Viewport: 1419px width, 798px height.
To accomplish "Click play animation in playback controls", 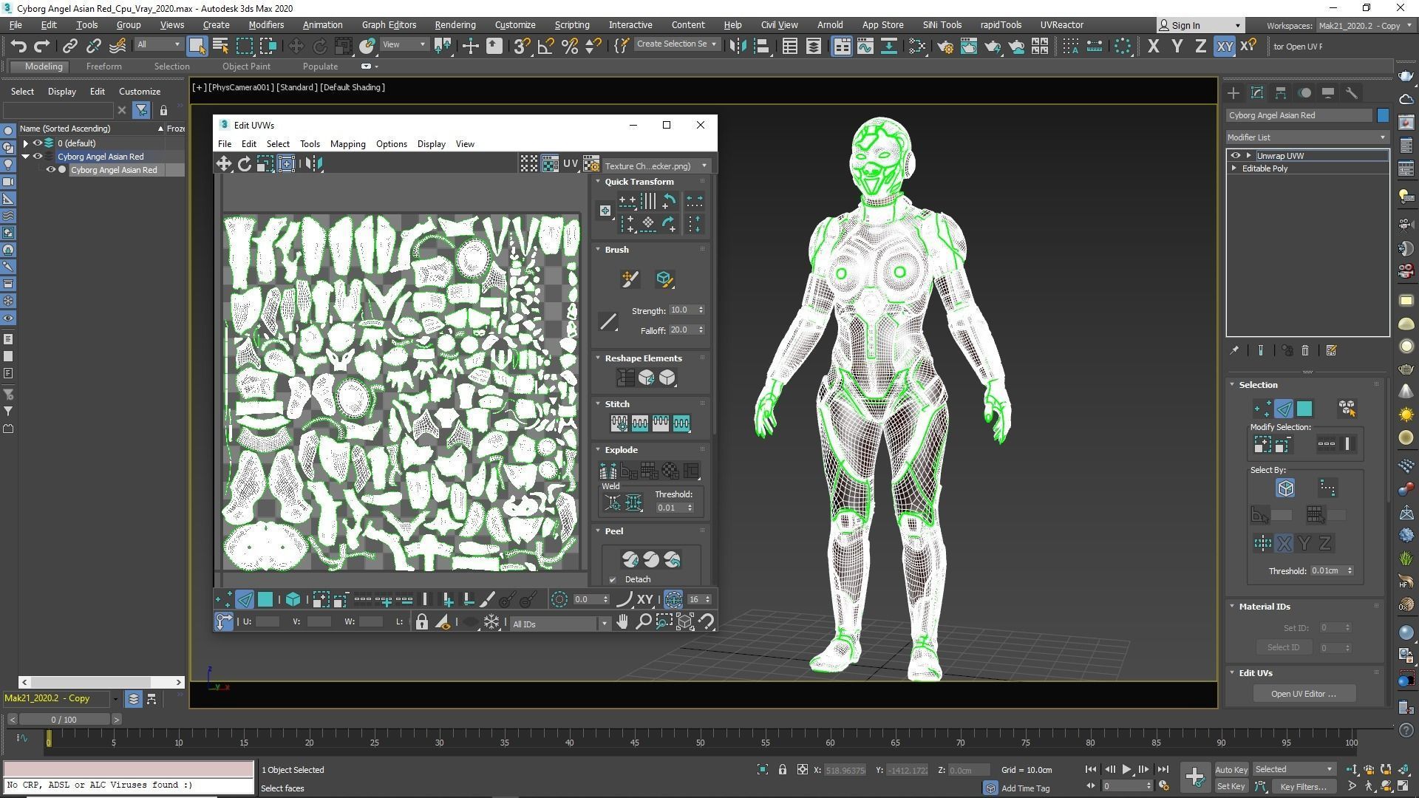I will [x=1126, y=769].
